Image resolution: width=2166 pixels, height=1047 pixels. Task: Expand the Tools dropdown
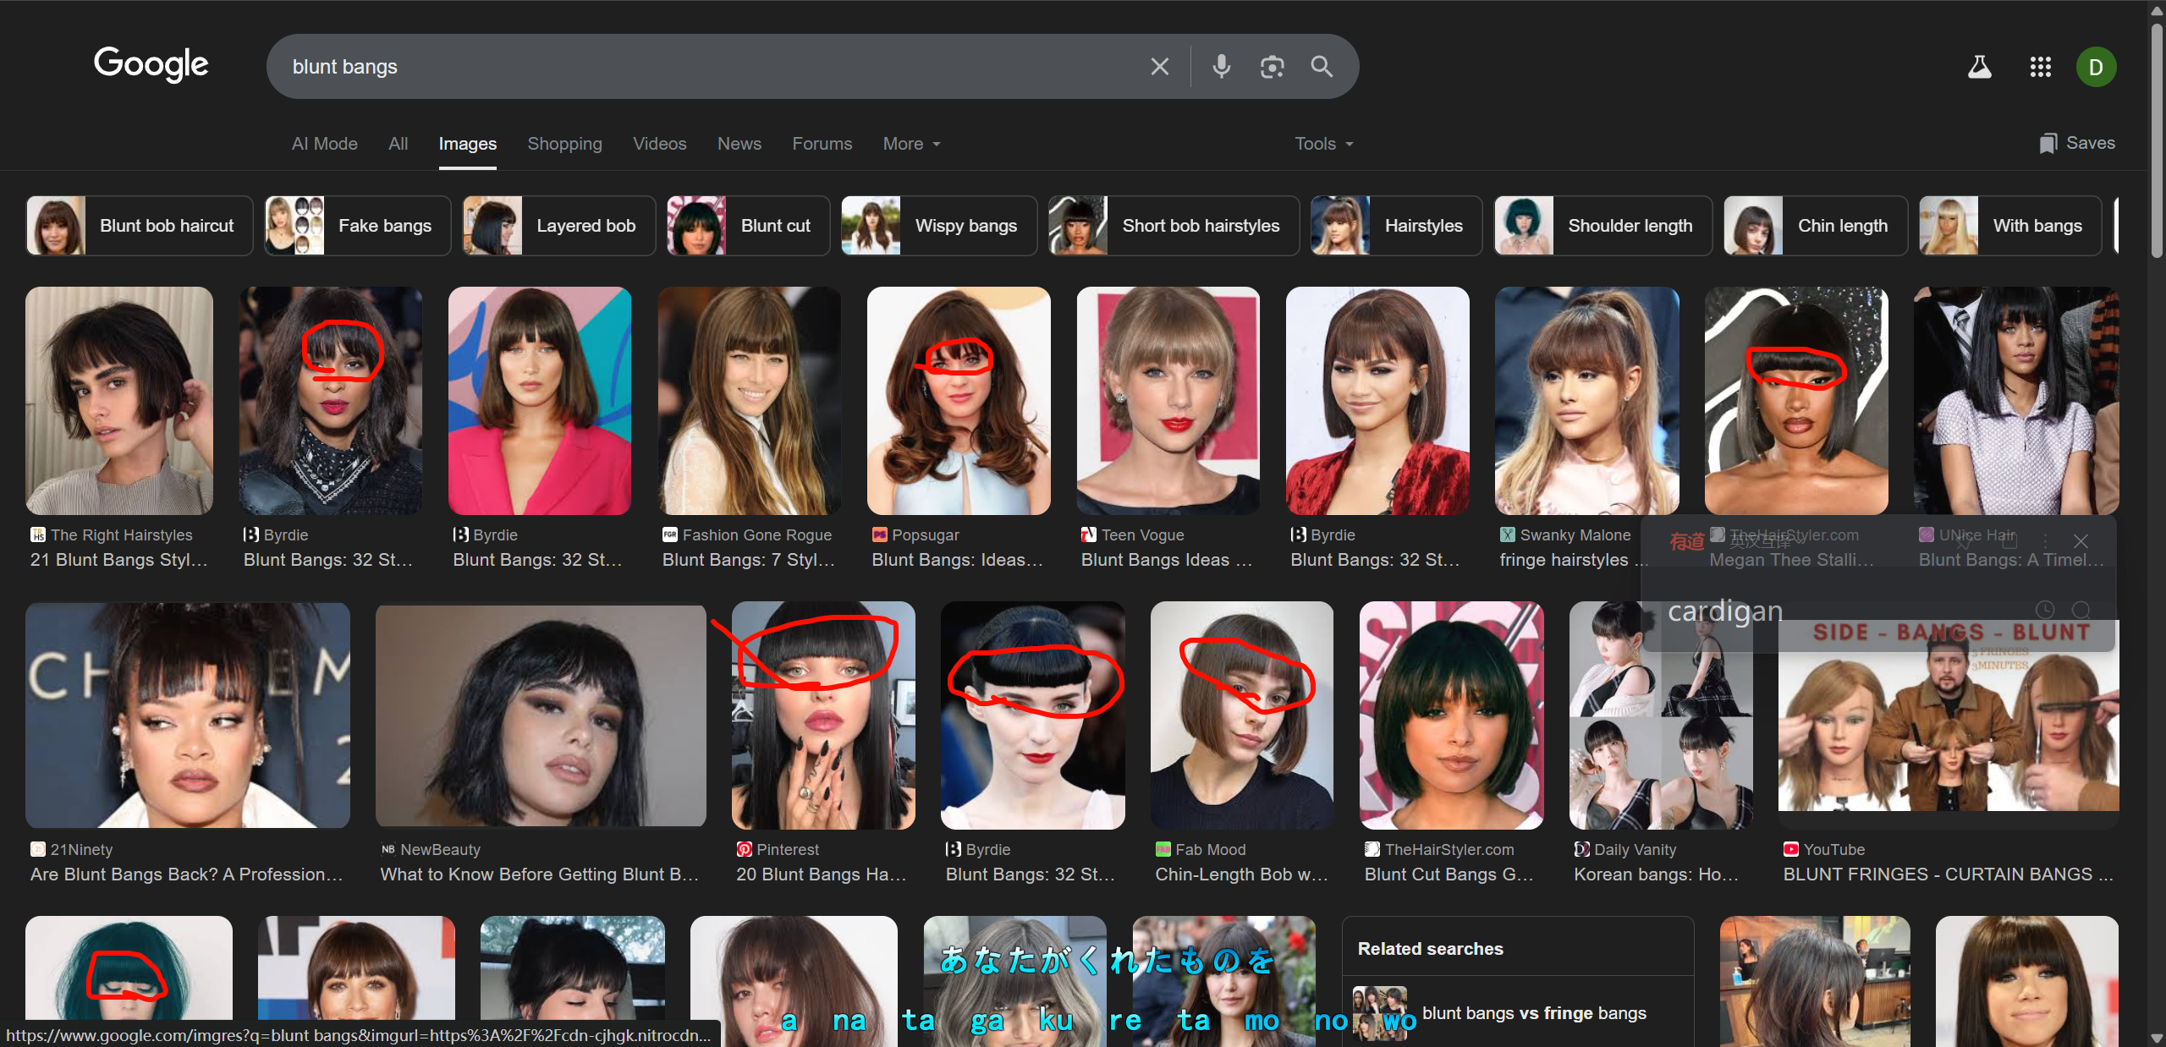[x=1324, y=144]
